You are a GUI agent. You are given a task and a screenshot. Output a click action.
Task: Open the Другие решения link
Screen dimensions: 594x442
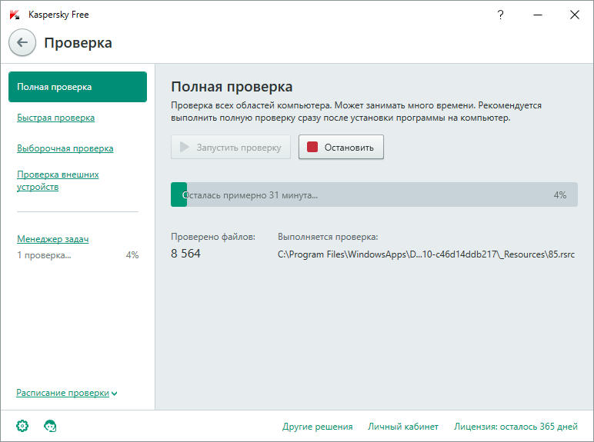pyautogui.click(x=317, y=427)
